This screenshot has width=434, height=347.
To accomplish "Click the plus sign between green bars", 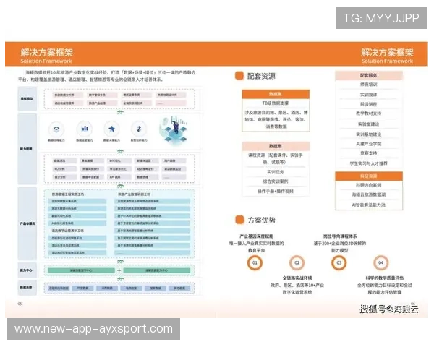I will click(119, 270).
